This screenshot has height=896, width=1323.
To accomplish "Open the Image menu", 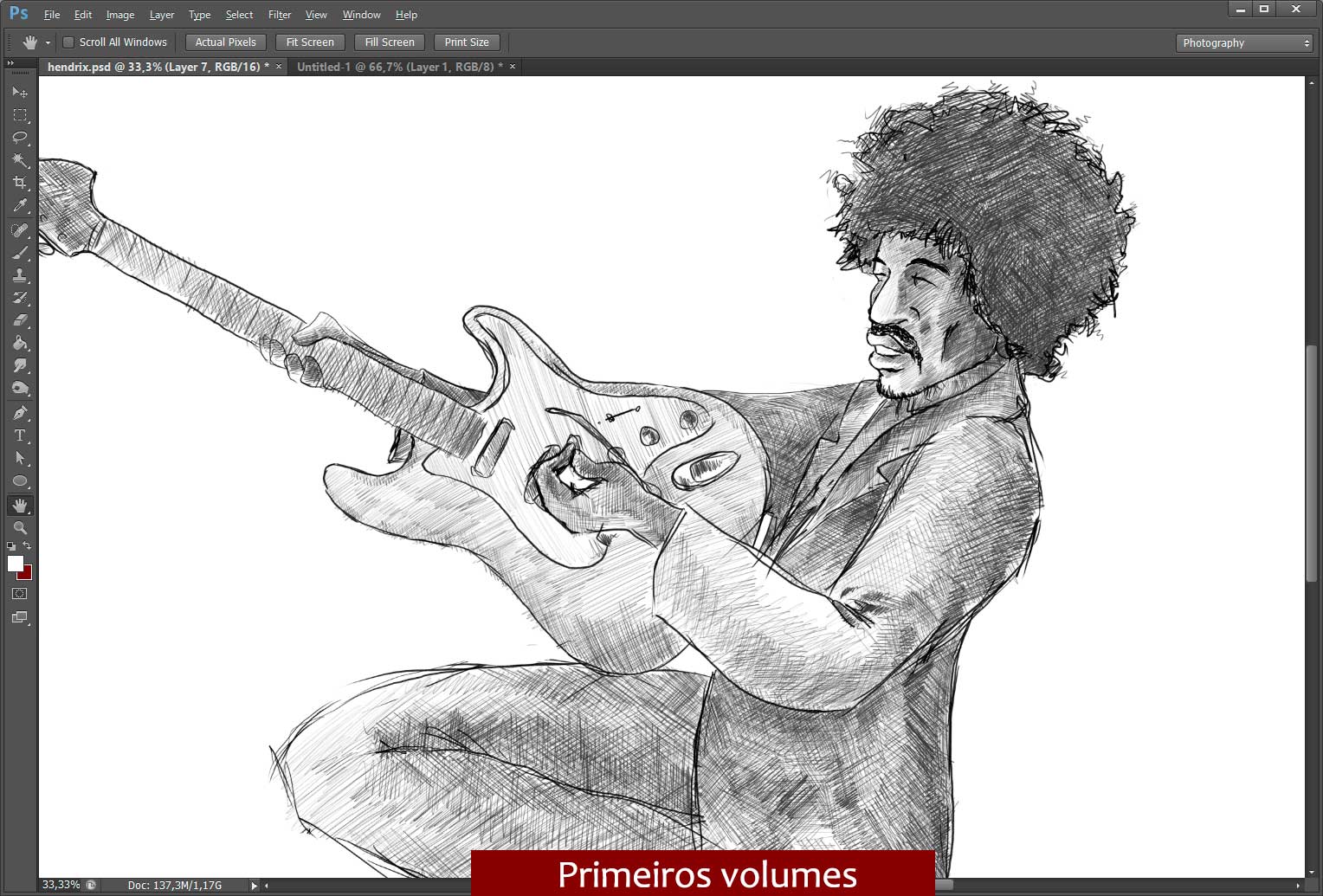I will (119, 15).
